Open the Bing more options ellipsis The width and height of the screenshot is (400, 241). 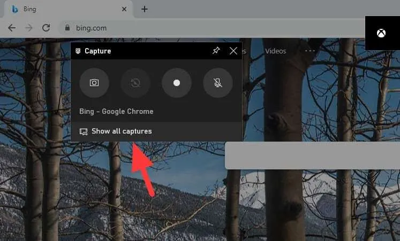tap(310, 51)
